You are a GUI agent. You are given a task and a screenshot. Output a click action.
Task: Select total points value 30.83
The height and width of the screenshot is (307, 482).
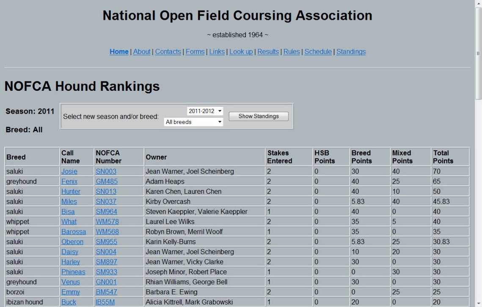441,242
